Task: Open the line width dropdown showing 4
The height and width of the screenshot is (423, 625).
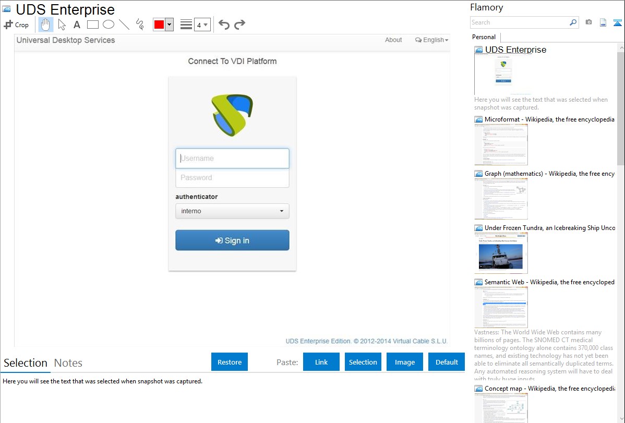Action: point(202,25)
